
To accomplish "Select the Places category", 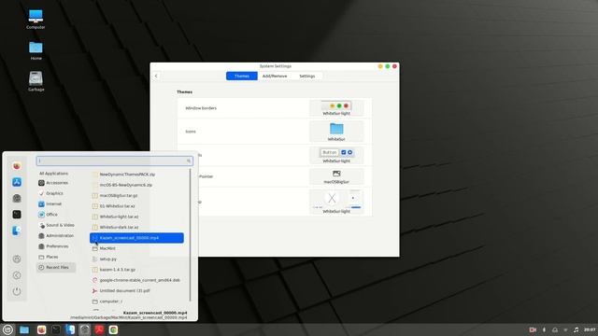I will (x=57, y=258).
